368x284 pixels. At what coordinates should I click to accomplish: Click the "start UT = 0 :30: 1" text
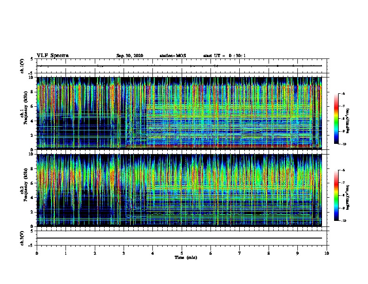pyautogui.click(x=224, y=56)
